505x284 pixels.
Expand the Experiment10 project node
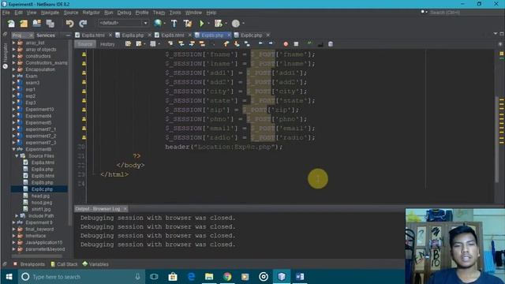coord(14,109)
